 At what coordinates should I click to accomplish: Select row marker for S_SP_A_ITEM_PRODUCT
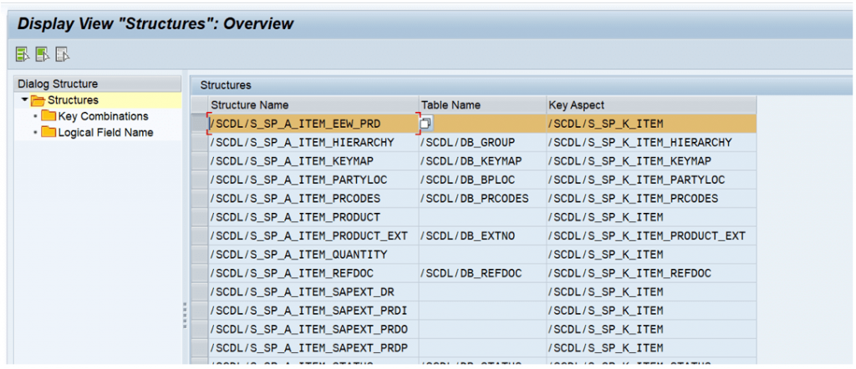point(199,217)
